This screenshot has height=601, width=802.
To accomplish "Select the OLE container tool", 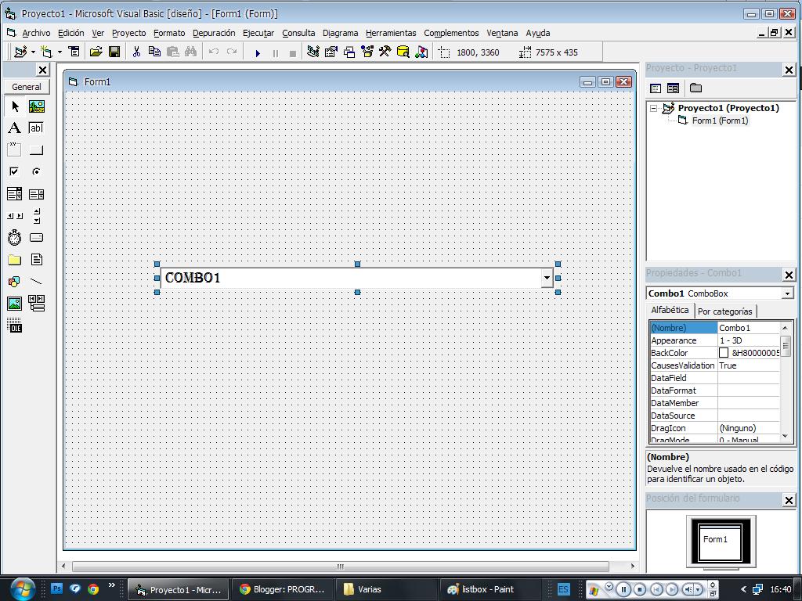I will (15, 326).
